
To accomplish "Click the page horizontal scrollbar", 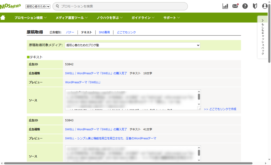I will (128, 163).
